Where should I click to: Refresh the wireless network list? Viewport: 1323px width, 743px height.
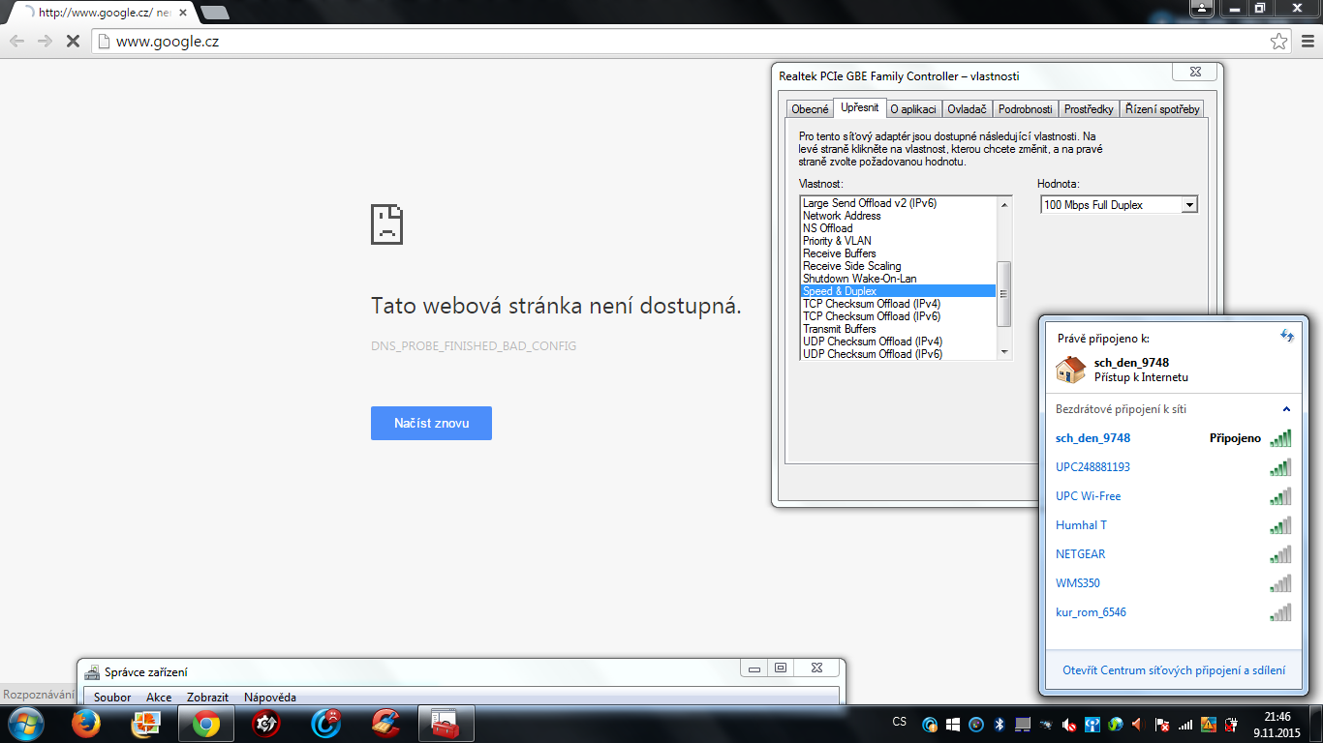pyautogui.click(x=1286, y=336)
